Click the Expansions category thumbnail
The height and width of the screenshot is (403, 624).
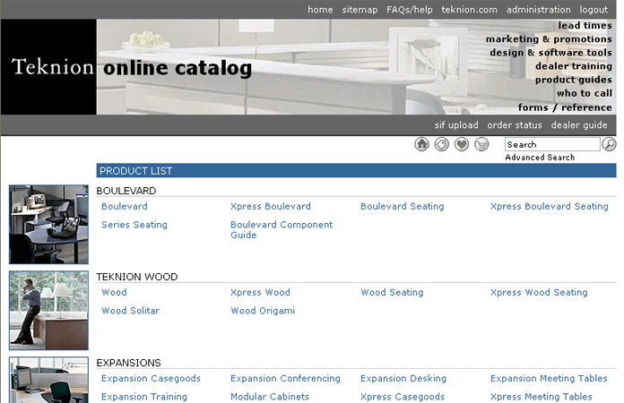coord(48,380)
